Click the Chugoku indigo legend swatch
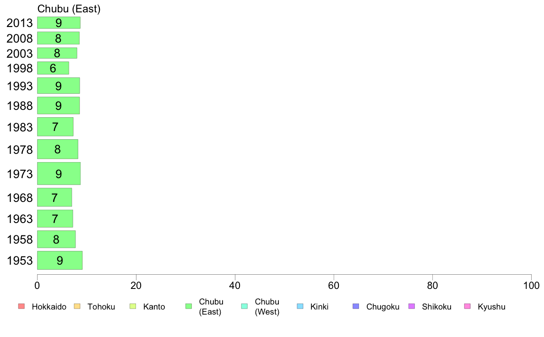The width and height of the screenshot is (544, 337). 356,306
